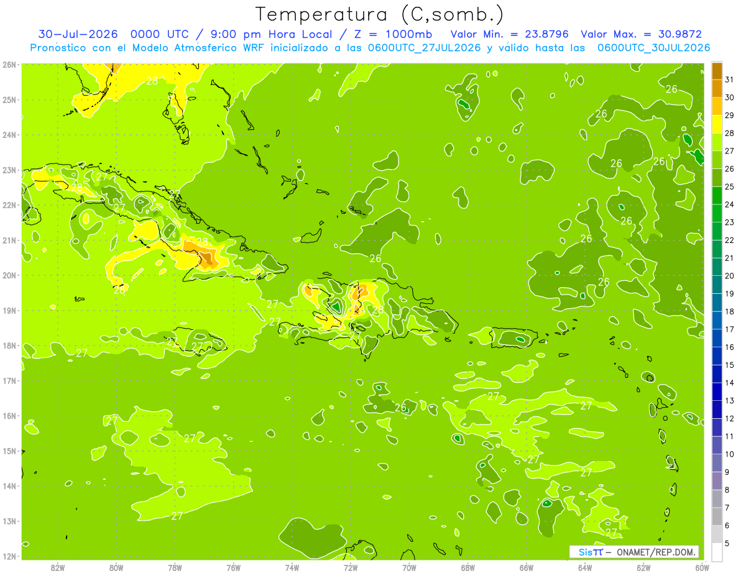Screen dimensions: 746x576
Task: Click the 26N latitude axis label
Action: pyautogui.click(x=9, y=64)
